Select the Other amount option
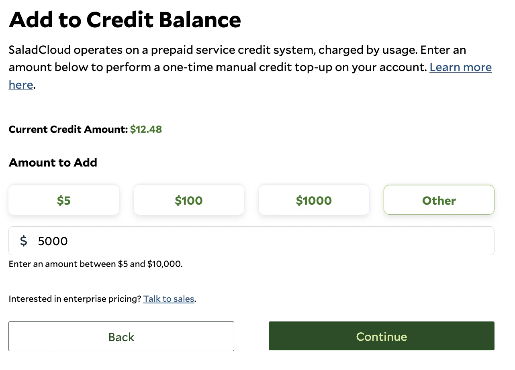515x370 pixels. (x=439, y=200)
